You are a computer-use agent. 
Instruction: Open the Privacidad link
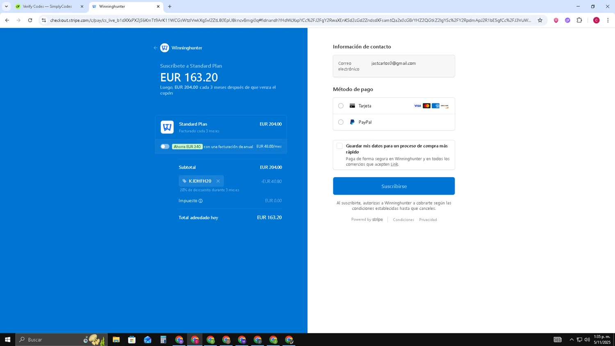[428, 220]
